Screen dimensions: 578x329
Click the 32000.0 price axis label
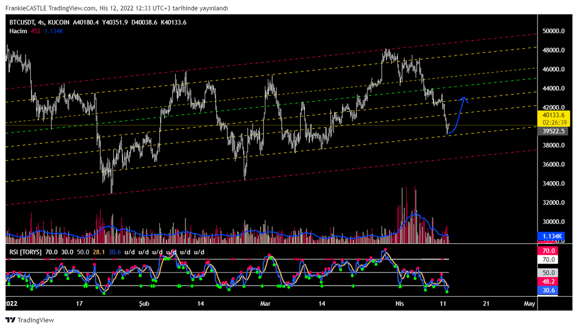(553, 203)
